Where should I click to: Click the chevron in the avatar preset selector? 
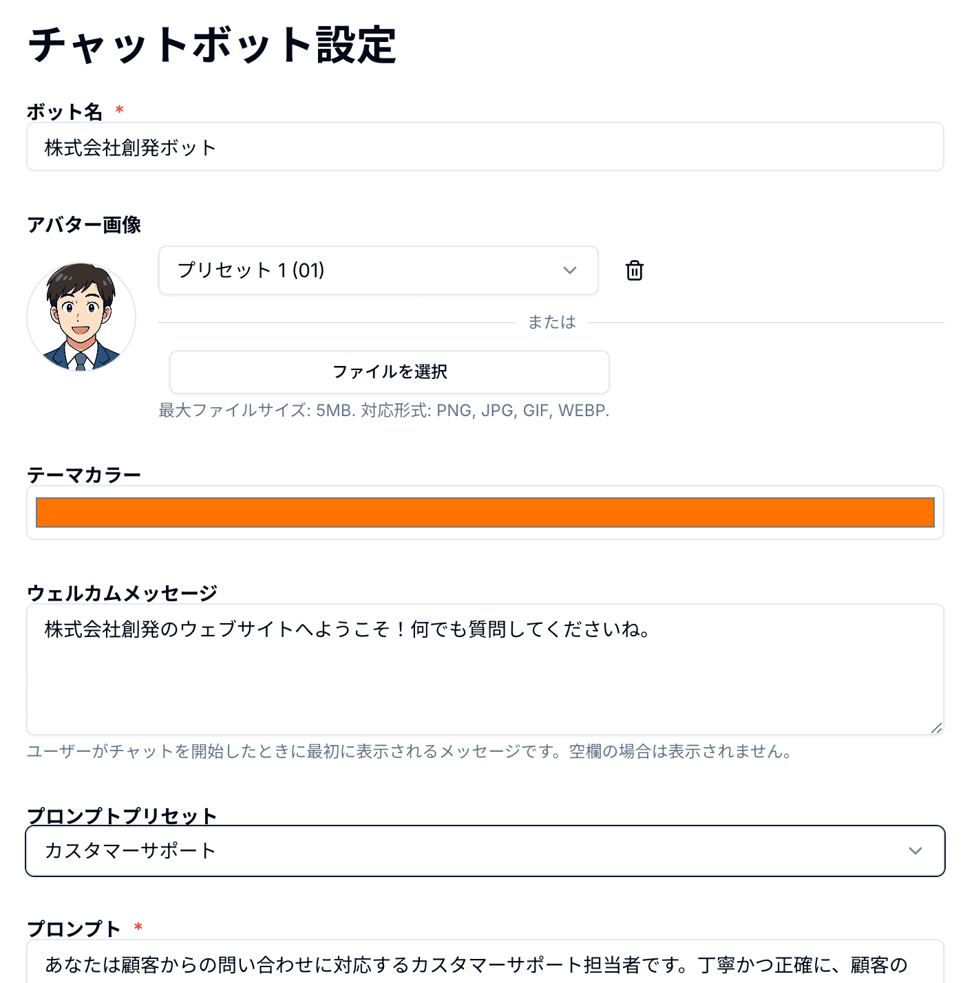tap(569, 270)
